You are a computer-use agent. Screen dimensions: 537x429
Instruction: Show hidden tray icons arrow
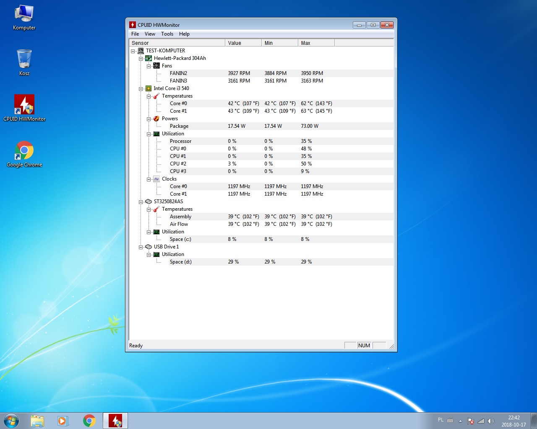460,421
